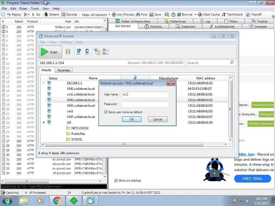
Task: Expand the 192.168.1.1 row
Action: click(44, 83)
